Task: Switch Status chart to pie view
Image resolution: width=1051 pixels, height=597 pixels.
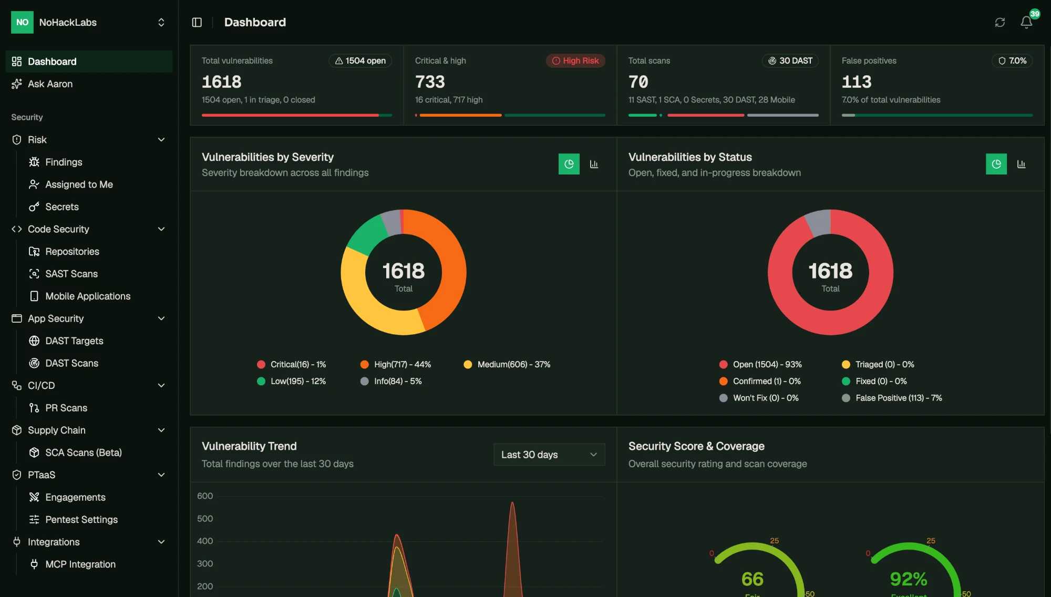Action: point(996,164)
